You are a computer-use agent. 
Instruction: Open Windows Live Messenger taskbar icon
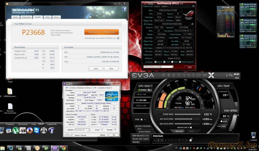(20, 148)
